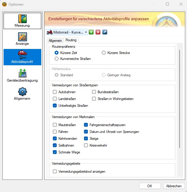Image resolution: width=187 pixels, height=192 pixels.
Task: Click the blue pencil edit profile icon
Action: [x=105, y=32]
